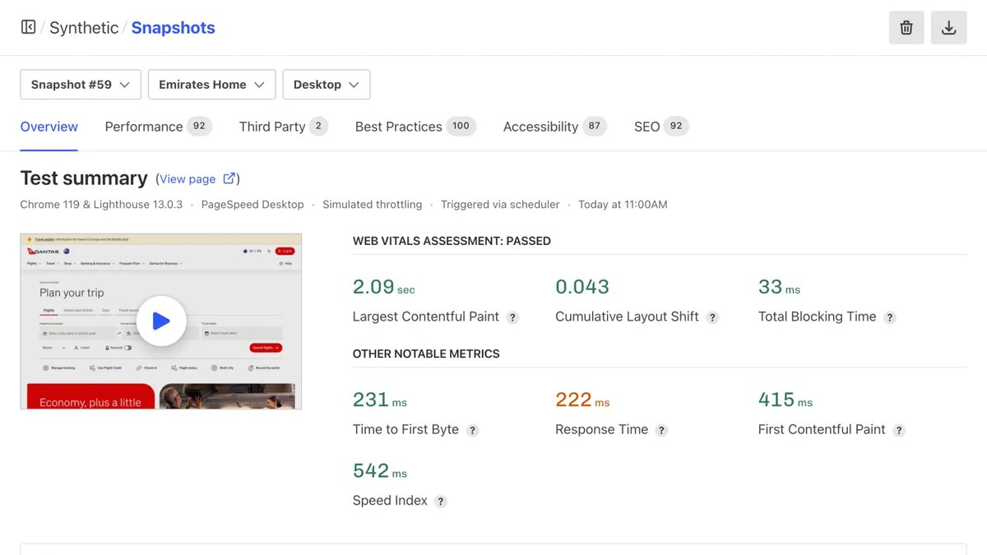Click the Web Vitals Assessment: Passed text

(x=452, y=241)
